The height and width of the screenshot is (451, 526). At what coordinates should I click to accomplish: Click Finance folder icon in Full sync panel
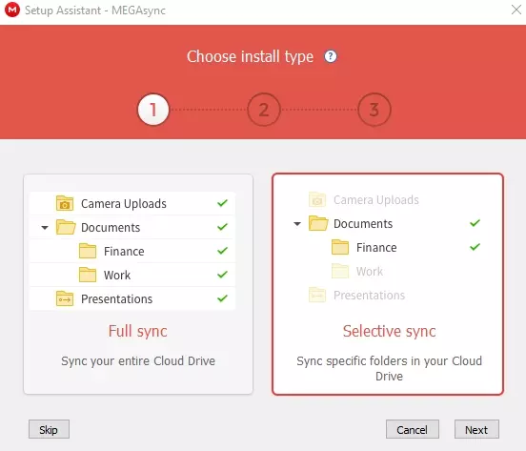point(88,251)
